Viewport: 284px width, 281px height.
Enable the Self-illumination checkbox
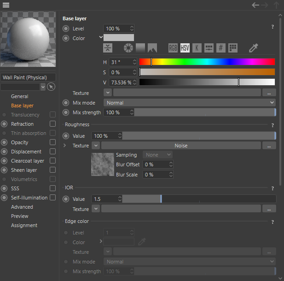[x=52, y=198]
